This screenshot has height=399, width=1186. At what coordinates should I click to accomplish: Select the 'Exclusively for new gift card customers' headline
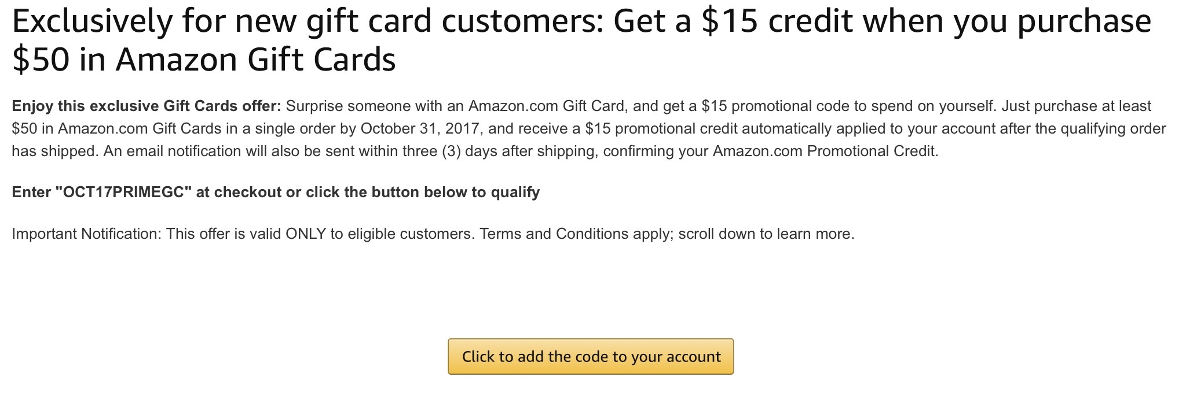pos(308,21)
